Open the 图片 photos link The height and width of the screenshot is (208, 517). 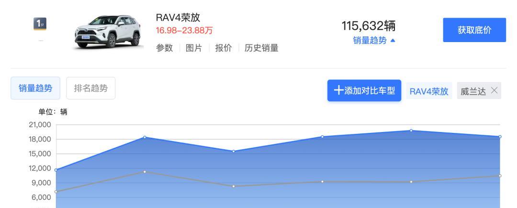coord(194,48)
